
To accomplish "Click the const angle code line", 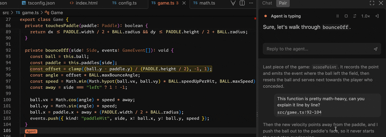I will (x=85, y=75).
